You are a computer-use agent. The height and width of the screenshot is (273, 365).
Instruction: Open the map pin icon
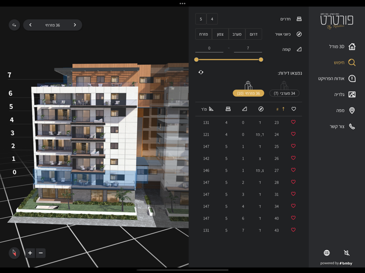tap(352, 110)
